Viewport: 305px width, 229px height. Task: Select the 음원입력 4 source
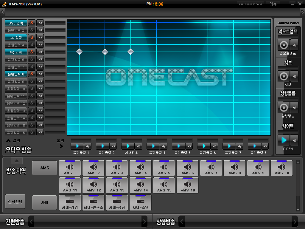point(16,45)
